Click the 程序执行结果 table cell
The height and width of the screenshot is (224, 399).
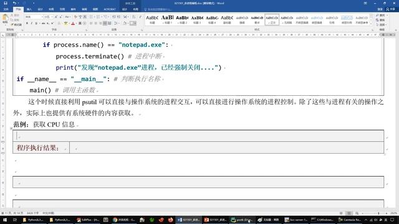tap(41, 147)
